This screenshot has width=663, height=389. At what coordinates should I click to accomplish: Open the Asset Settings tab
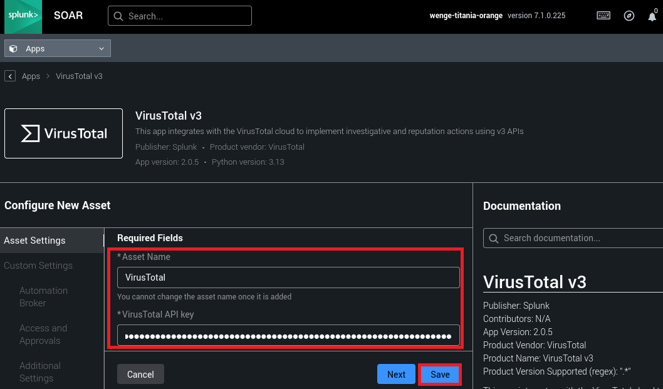point(35,241)
